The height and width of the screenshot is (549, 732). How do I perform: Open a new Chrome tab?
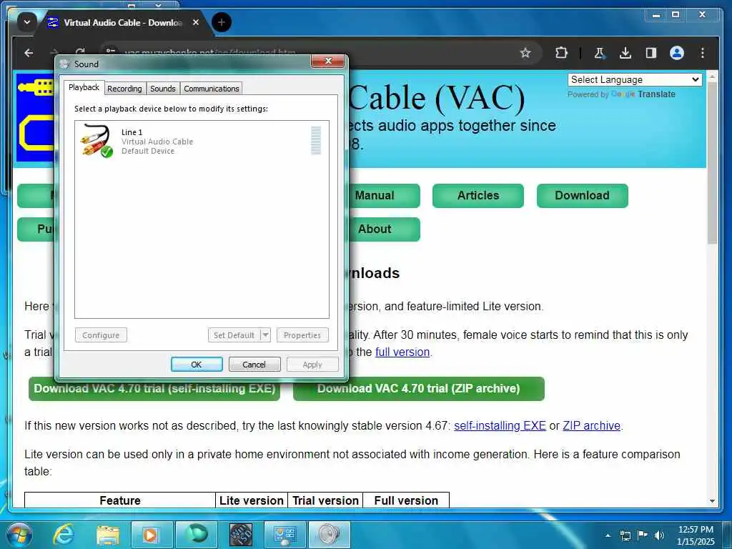(222, 22)
